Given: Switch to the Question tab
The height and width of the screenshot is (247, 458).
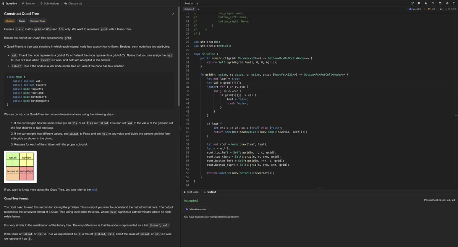Looking at the screenshot, I should [10, 3].
